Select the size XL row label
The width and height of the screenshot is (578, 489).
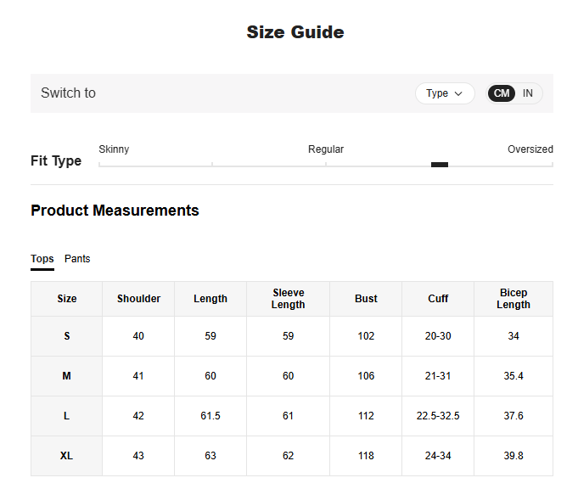(67, 456)
